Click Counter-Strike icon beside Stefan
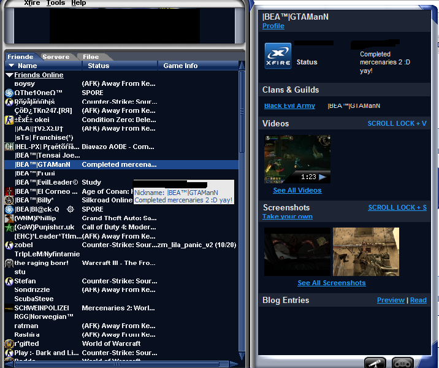This screenshot has height=368, width=439. click(x=9, y=281)
